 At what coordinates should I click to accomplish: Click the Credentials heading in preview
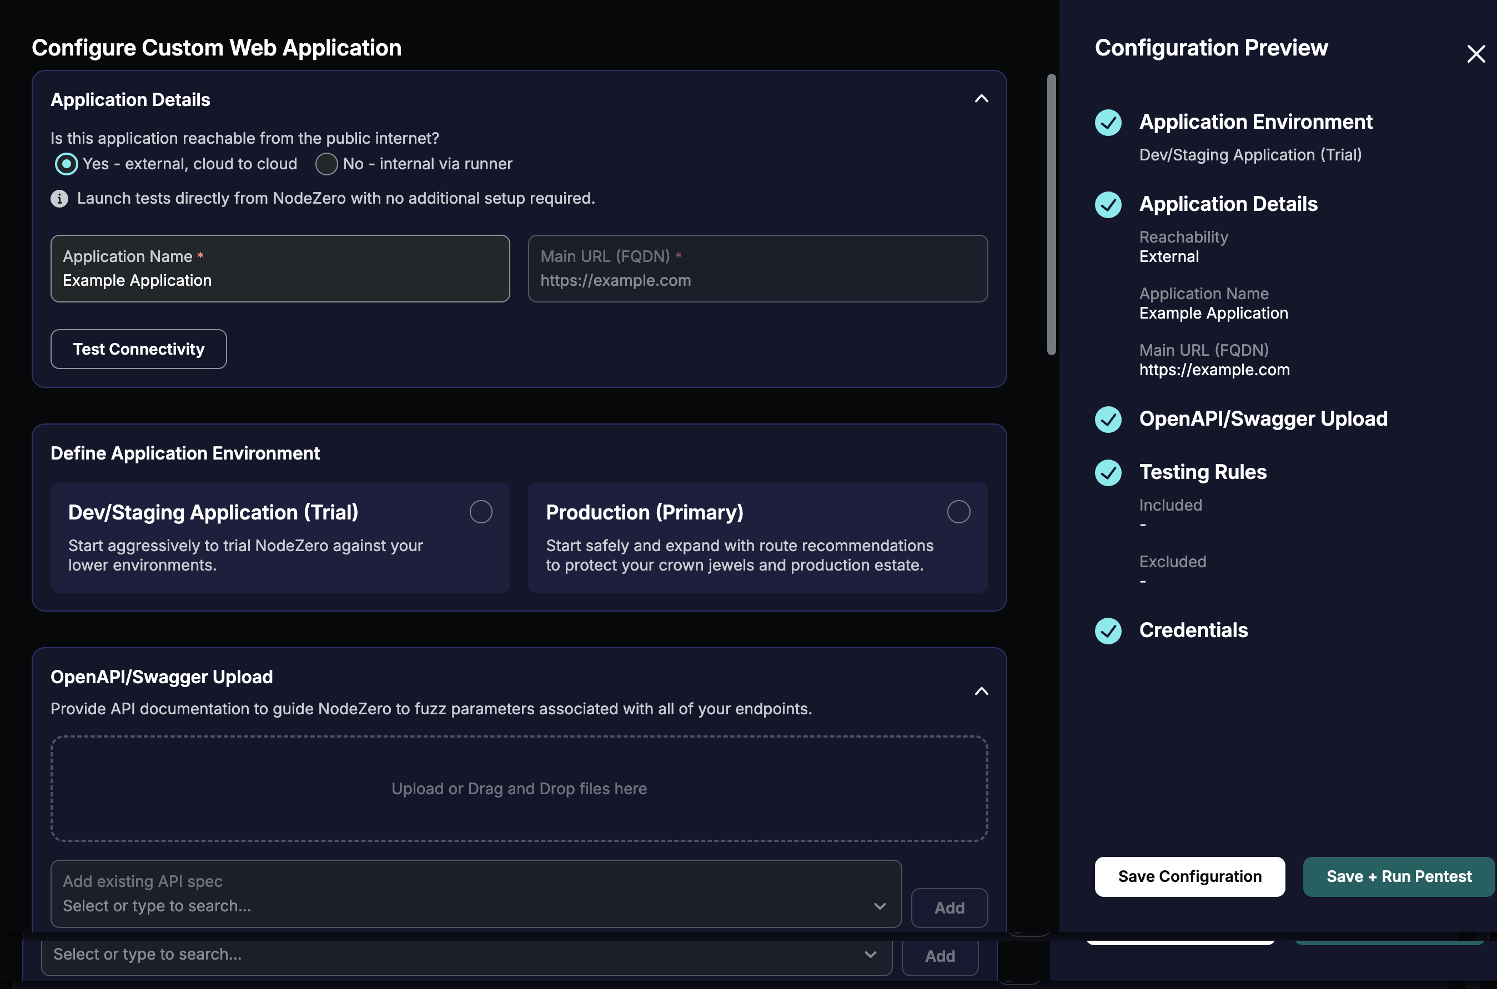click(1193, 630)
